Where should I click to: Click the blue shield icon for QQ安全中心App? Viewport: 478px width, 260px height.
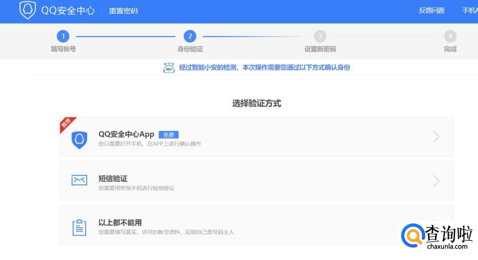79,139
